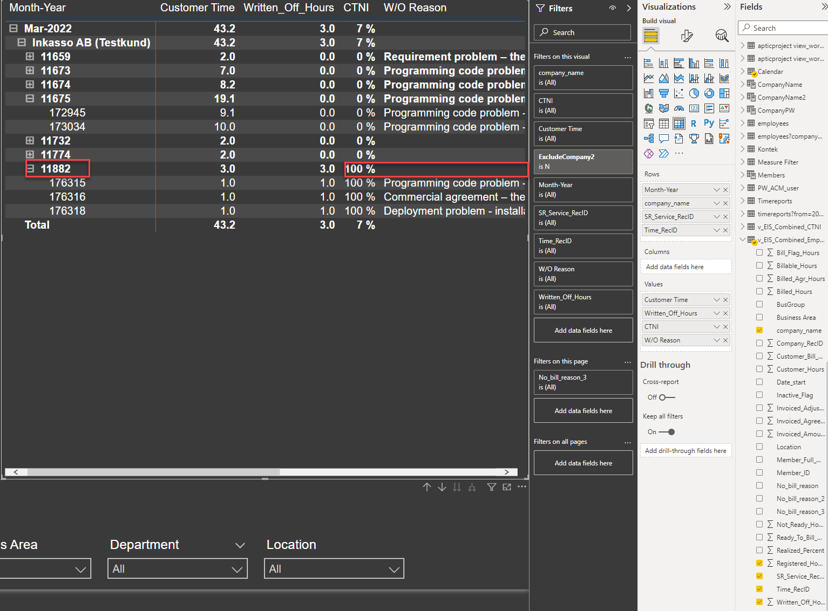Uncheck the company_name field checkbox
The width and height of the screenshot is (828, 611).
click(x=759, y=330)
